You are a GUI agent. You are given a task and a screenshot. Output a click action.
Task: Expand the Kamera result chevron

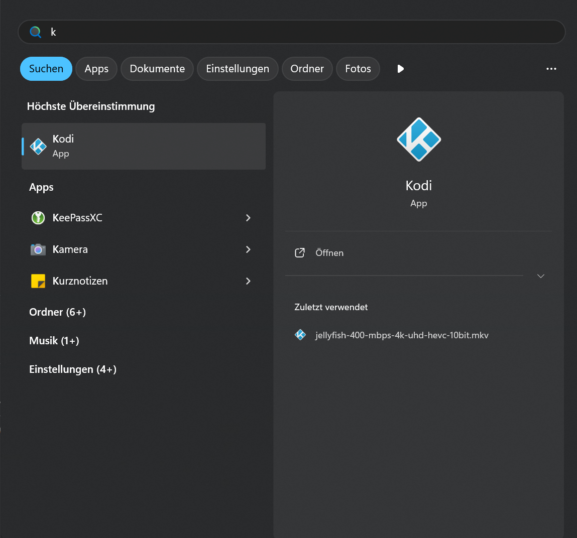248,249
